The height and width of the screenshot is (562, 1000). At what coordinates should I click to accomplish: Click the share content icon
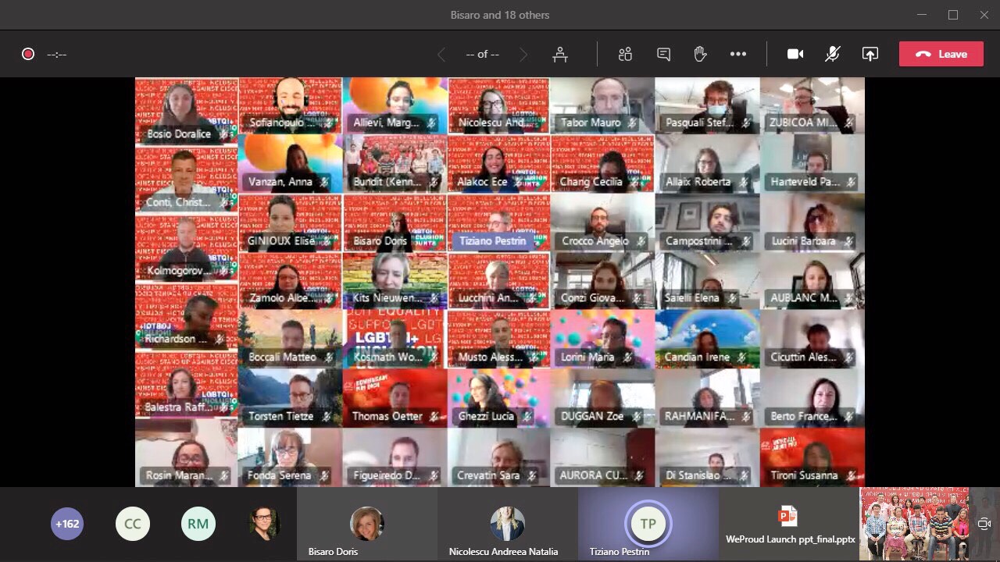(870, 54)
